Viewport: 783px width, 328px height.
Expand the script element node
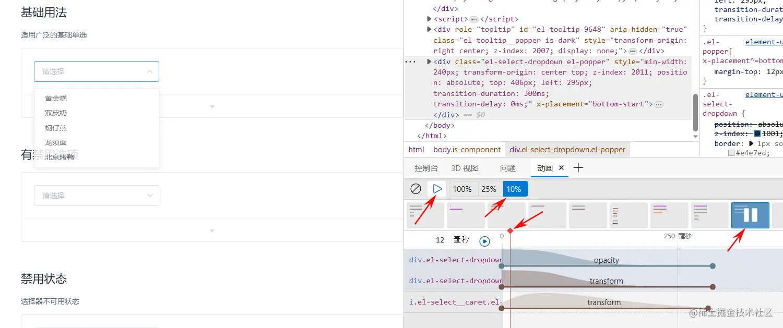[430, 19]
